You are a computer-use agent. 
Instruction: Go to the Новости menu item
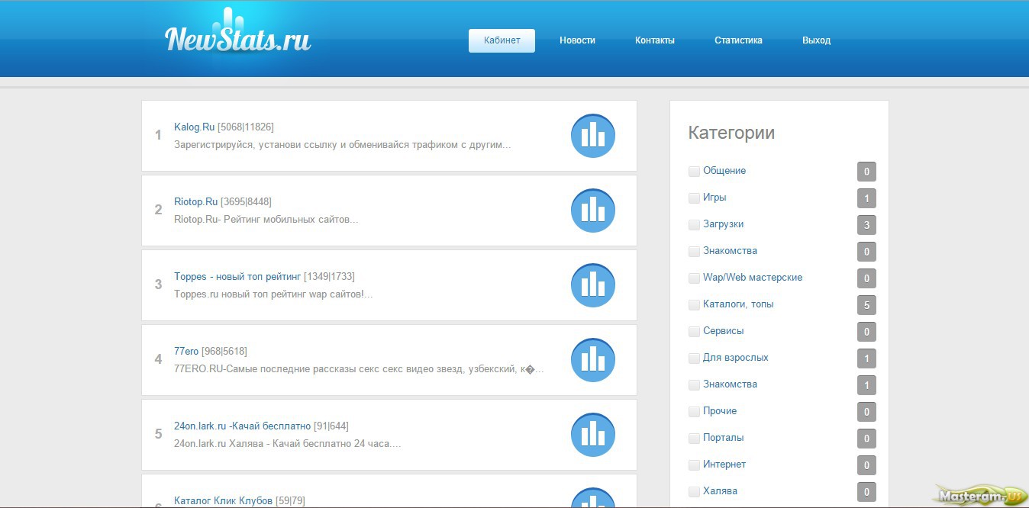point(577,40)
